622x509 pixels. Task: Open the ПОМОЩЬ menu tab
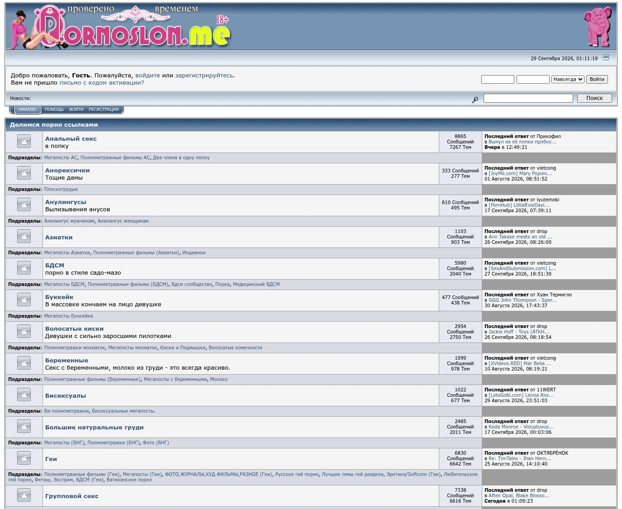click(x=54, y=109)
